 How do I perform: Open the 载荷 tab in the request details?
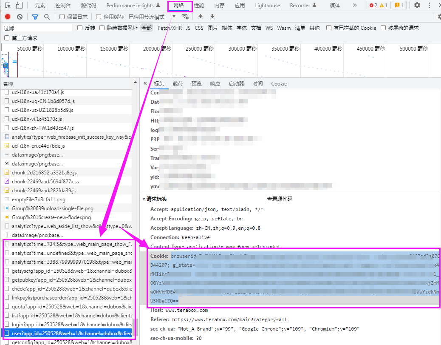(x=178, y=84)
